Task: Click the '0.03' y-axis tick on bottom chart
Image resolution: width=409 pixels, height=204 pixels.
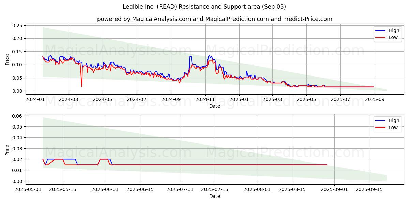Action: [x=17, y=149]
